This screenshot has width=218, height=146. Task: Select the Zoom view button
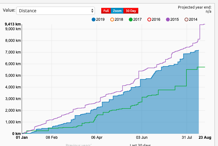(117, 11)
